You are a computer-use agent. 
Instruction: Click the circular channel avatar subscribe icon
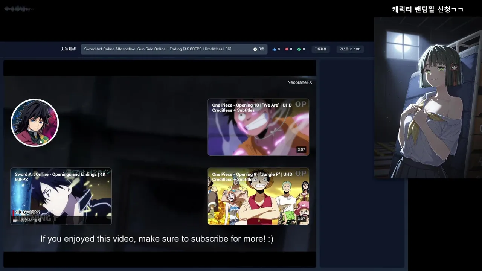35,123
